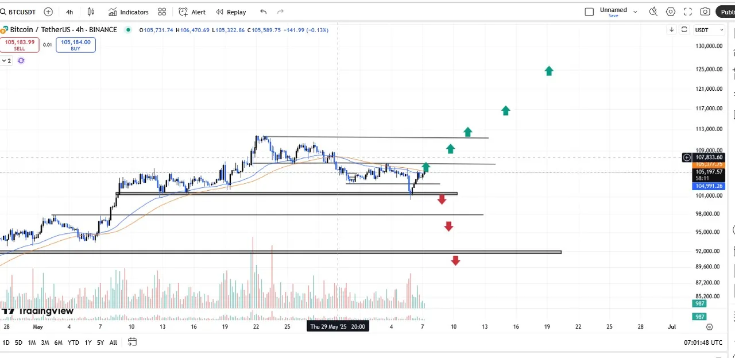Select the 1M date range

tap(32, 342)
